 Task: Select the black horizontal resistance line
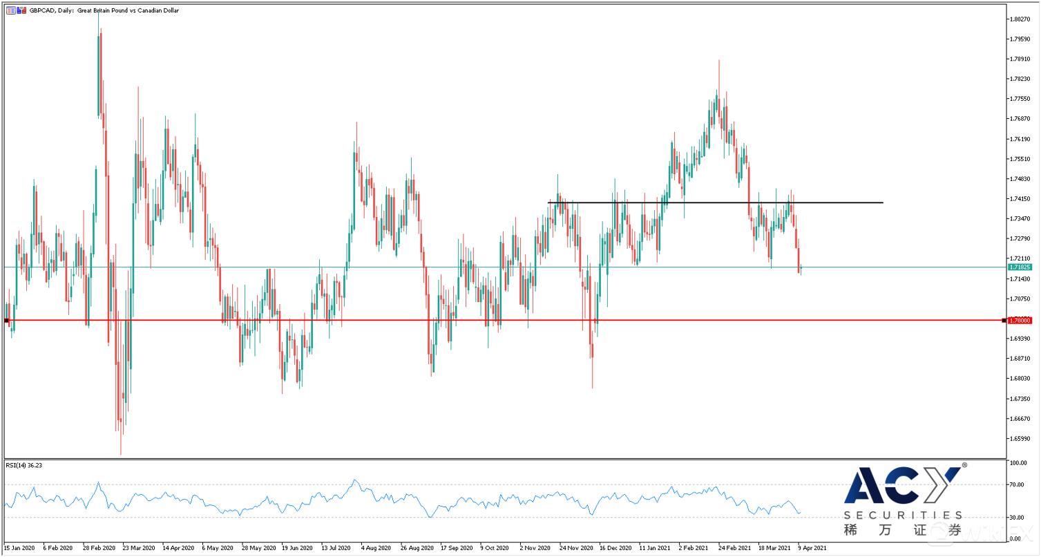point(715,202)
